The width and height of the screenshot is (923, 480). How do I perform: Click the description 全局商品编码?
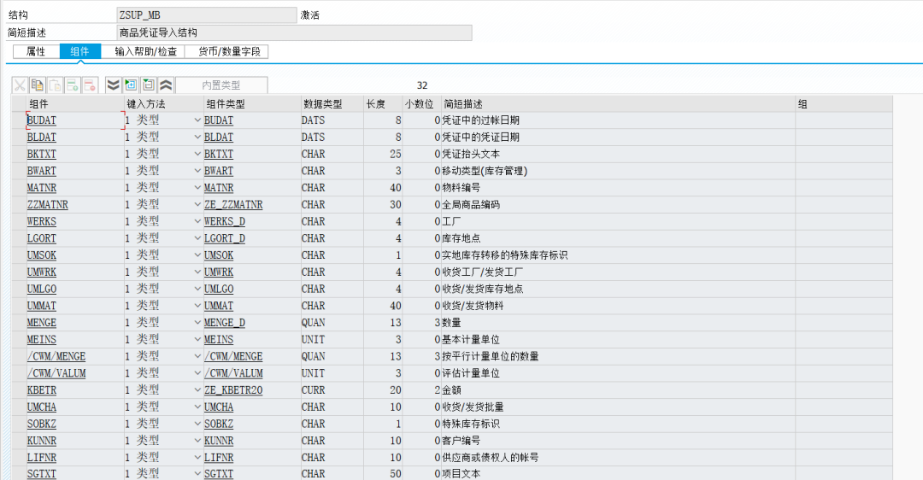(471, 205)
